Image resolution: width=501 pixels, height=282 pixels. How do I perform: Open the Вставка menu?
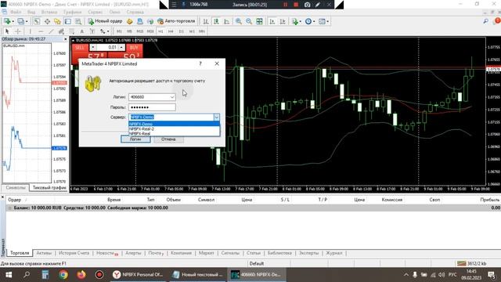(49, 13)
